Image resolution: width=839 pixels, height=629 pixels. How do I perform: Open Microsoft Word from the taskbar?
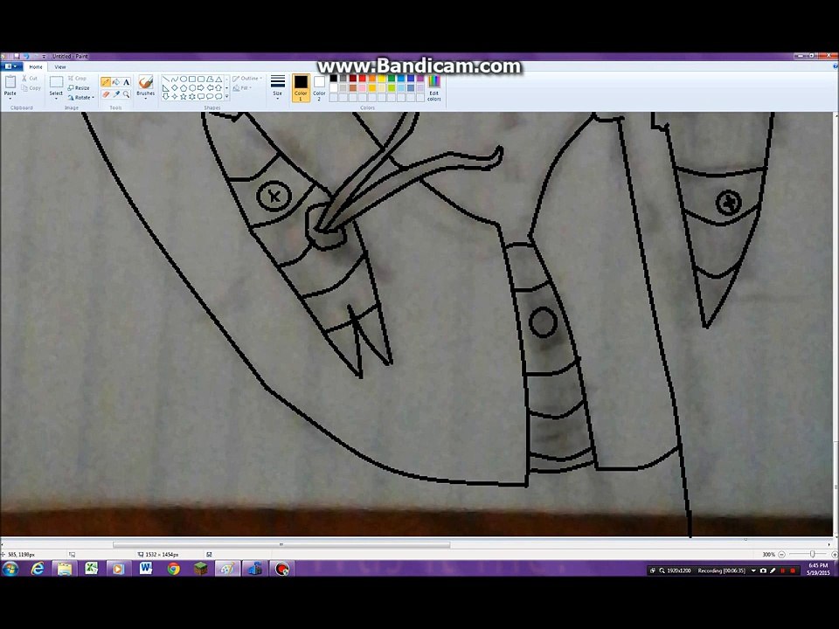coord(146,569)
